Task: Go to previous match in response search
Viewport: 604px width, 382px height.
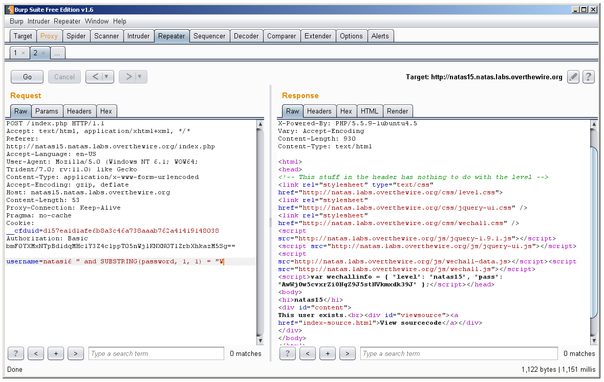Action: (x=308, y=353)
